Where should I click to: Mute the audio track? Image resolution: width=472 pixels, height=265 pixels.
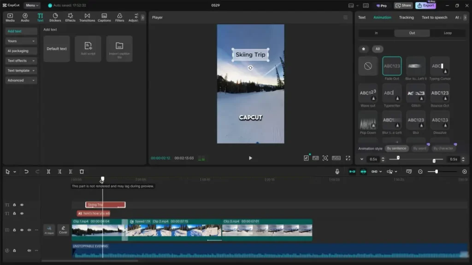pyautogui.click(x=29, y=250)
